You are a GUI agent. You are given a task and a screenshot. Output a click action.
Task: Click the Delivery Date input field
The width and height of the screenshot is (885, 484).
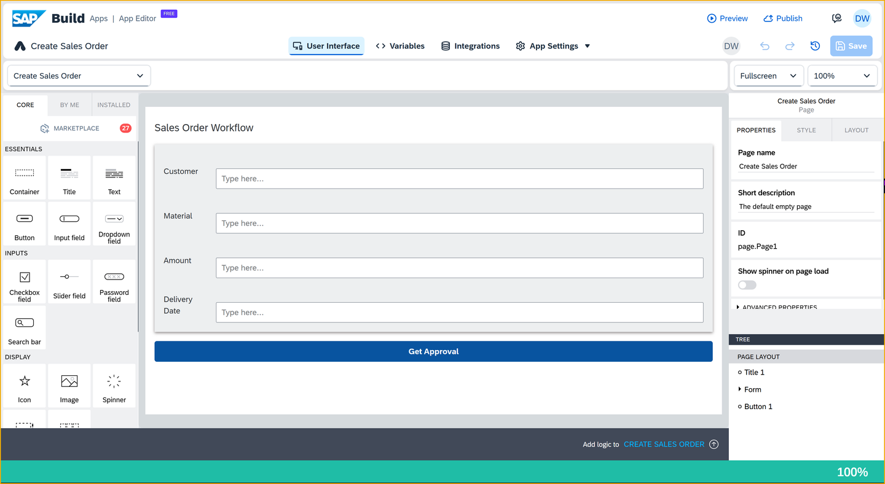pos(459,312)
